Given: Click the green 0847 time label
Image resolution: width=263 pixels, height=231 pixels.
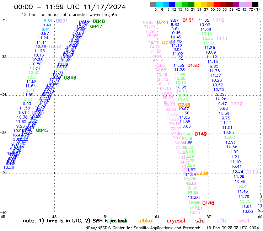Looking at the screenshot, I should (x=96, y=26).
